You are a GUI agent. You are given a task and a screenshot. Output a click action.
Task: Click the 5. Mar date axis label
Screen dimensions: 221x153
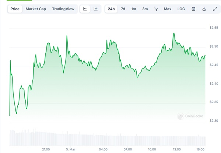[x=70, y=149]
